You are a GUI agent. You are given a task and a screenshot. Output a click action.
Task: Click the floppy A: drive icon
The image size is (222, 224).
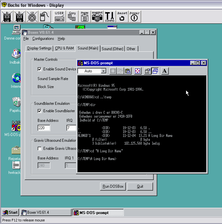tap(7, 16)
